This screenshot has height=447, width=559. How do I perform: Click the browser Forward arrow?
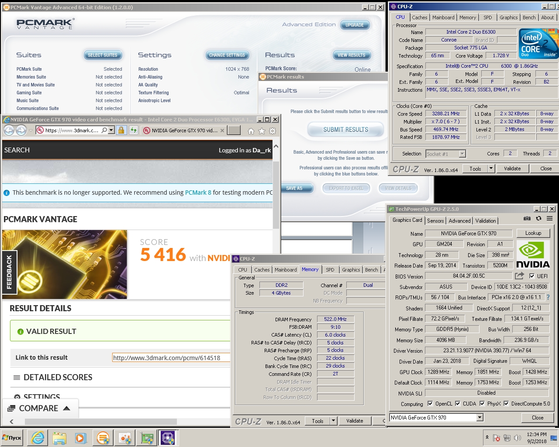[x=21, y=130]
